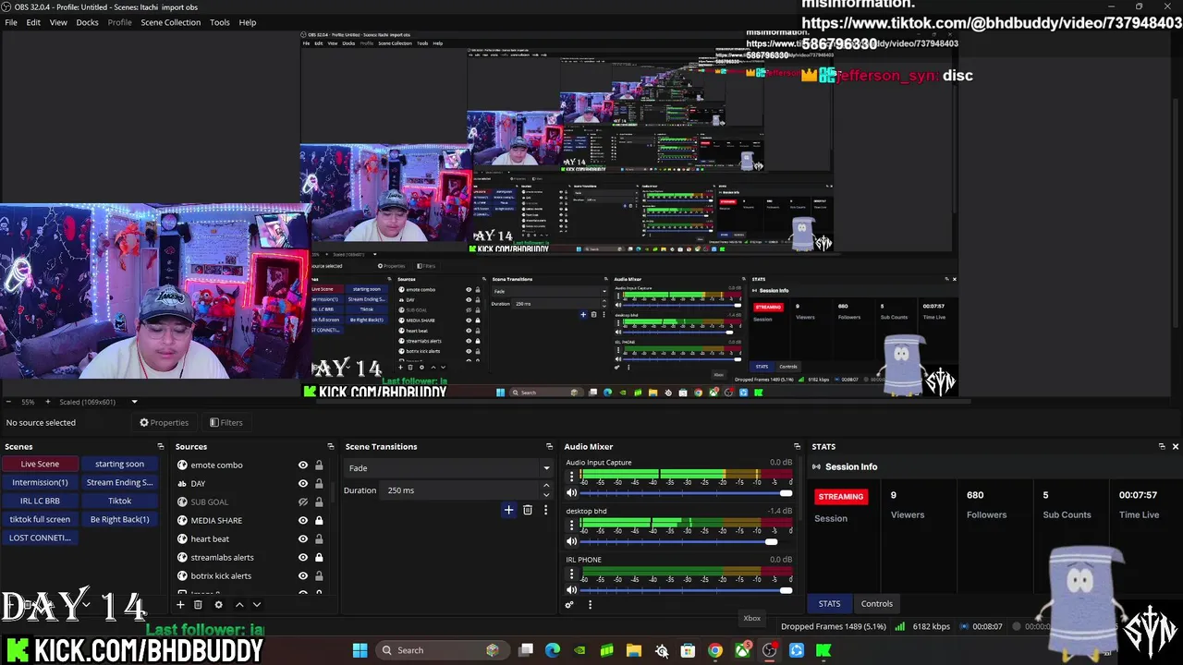Screen dimensions: 1183x665
Task: Open Chrome from the taskbar
Action: [x=714, y=650]
